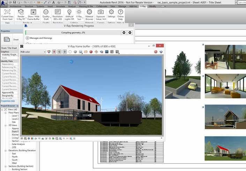Screen dimensions: 246x171
Task: Click the Properties help link
Action: coord(8,101)
